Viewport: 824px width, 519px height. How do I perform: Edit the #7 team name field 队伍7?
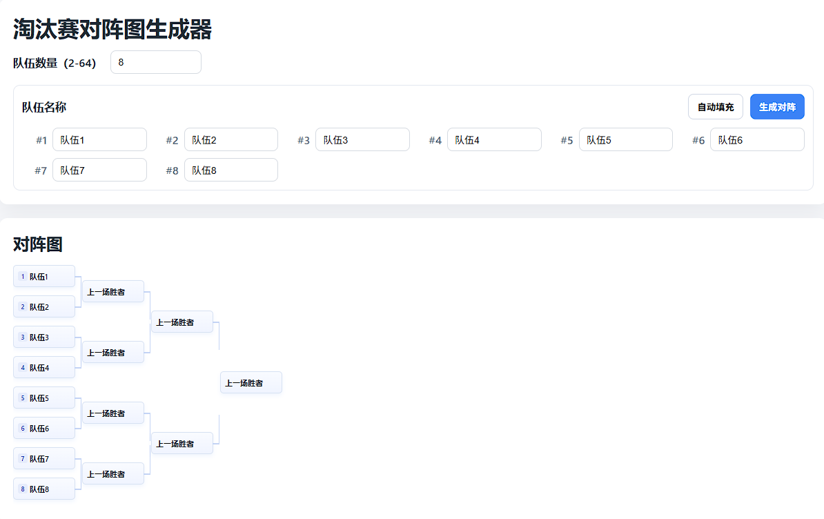99,170
